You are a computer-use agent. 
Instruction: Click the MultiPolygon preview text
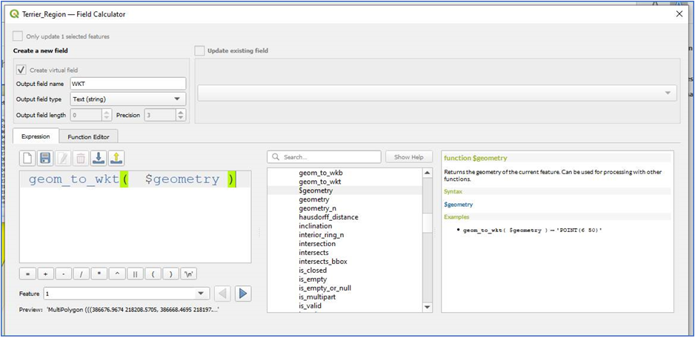(x=133, y=310)
